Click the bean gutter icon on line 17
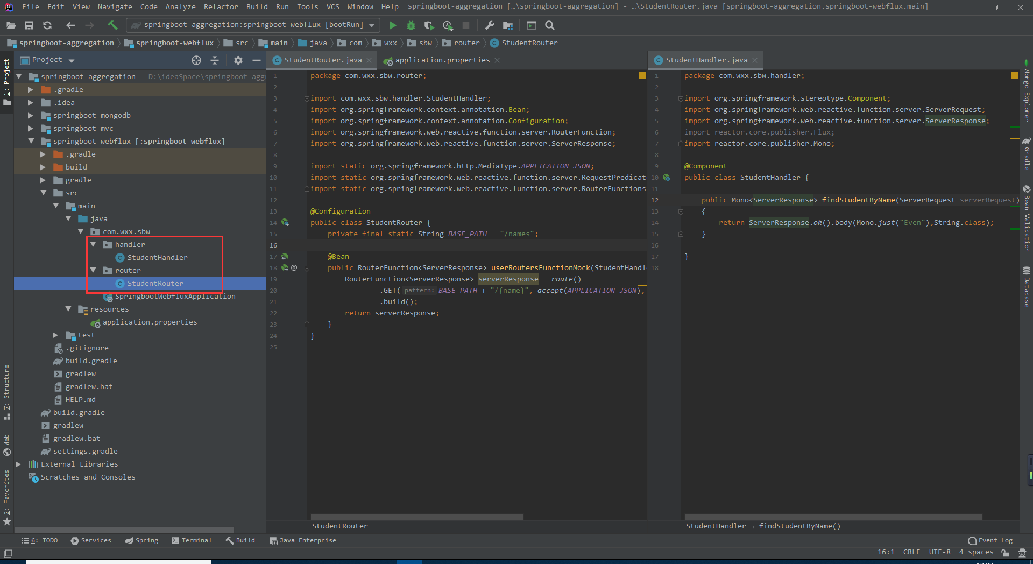Viewport: 1033px width, 564px height. (285, 256)
